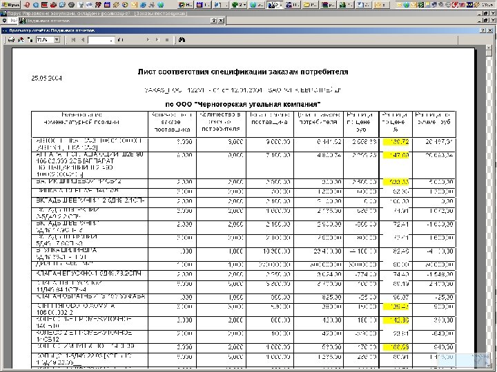Image resolution: width=497 pixels, height=372 pixels.
Task: Click the Export report icon
Action: pos(21,40)
